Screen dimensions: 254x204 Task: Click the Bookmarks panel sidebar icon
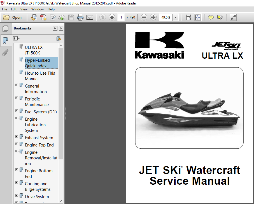pos(5,40)
